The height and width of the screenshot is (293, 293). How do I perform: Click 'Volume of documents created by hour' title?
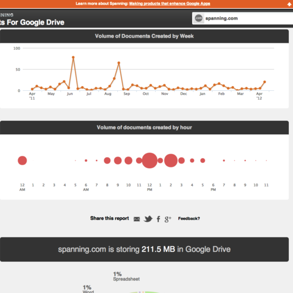(144, 128)
